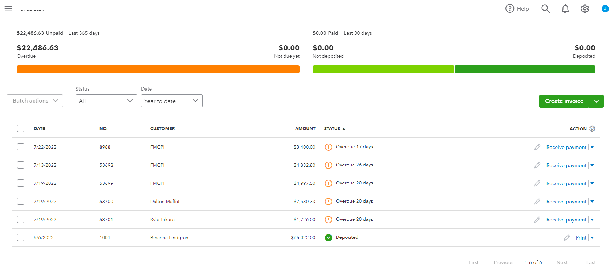The width and height of the screenshot is (610, 270).
Task: Edit invoice 8988 with pencil icon
Action: [x=537, y=147]
